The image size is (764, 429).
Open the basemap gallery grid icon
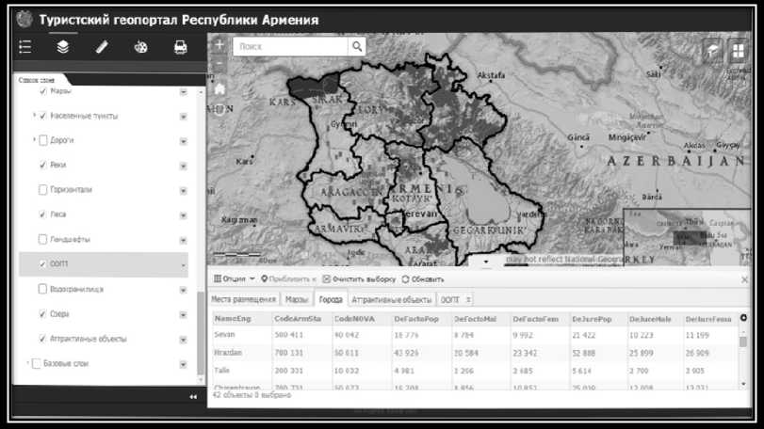tap(739, 50)
